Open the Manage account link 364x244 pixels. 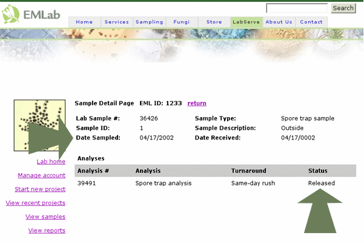tap(42, 175)
